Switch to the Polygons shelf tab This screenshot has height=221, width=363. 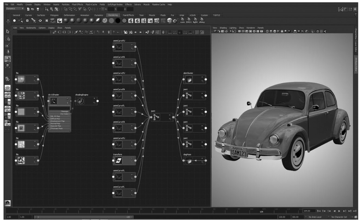point(54,15)
